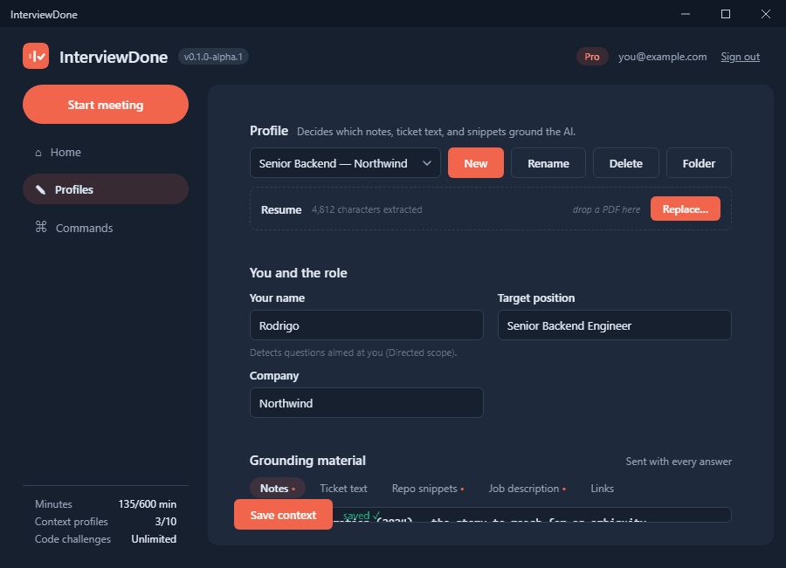Click the 'Sent with every answer' note
The width and height of the screenshot is (786, 568).
click(679, 462)
